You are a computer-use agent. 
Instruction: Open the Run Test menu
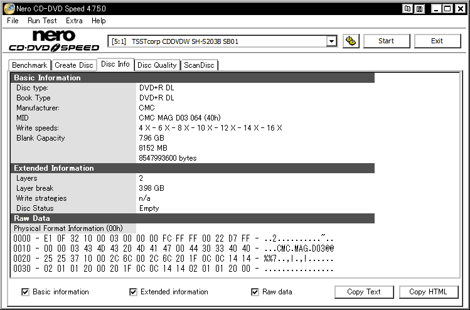click(42, 21)
